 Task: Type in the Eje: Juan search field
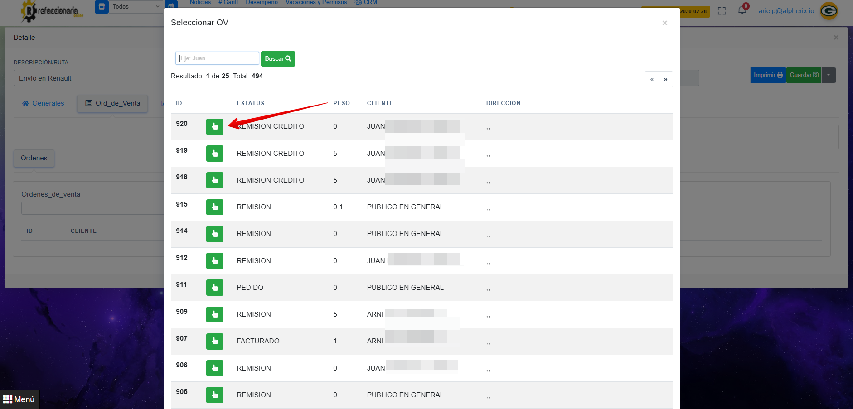tap(217, 58)
